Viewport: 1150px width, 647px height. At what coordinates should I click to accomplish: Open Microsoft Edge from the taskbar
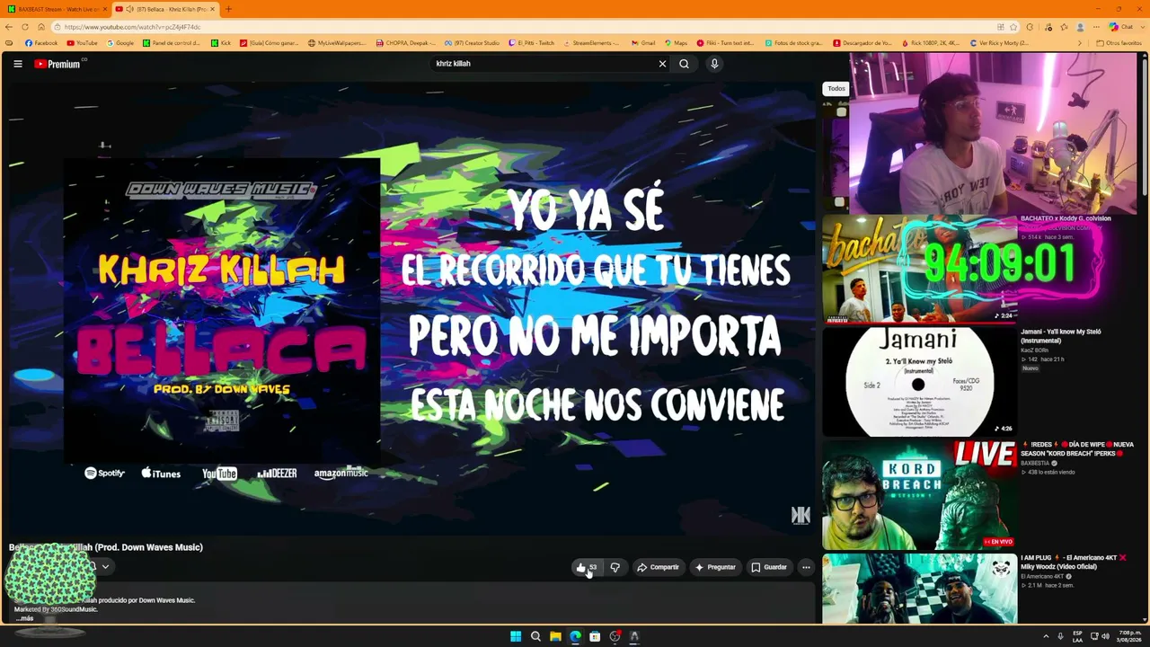575,636
